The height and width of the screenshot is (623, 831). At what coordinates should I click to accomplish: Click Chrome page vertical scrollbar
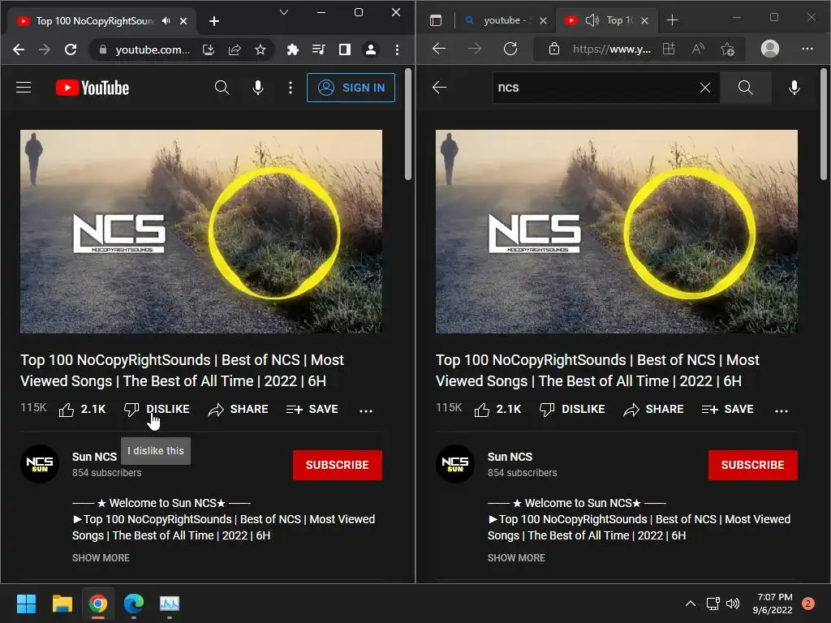click(x=407, y=124)
